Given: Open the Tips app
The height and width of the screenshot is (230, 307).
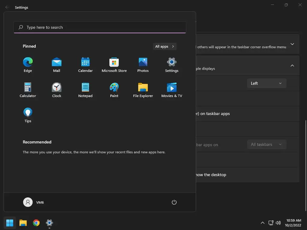Looking at the screenshot, I should click(28, 115).
